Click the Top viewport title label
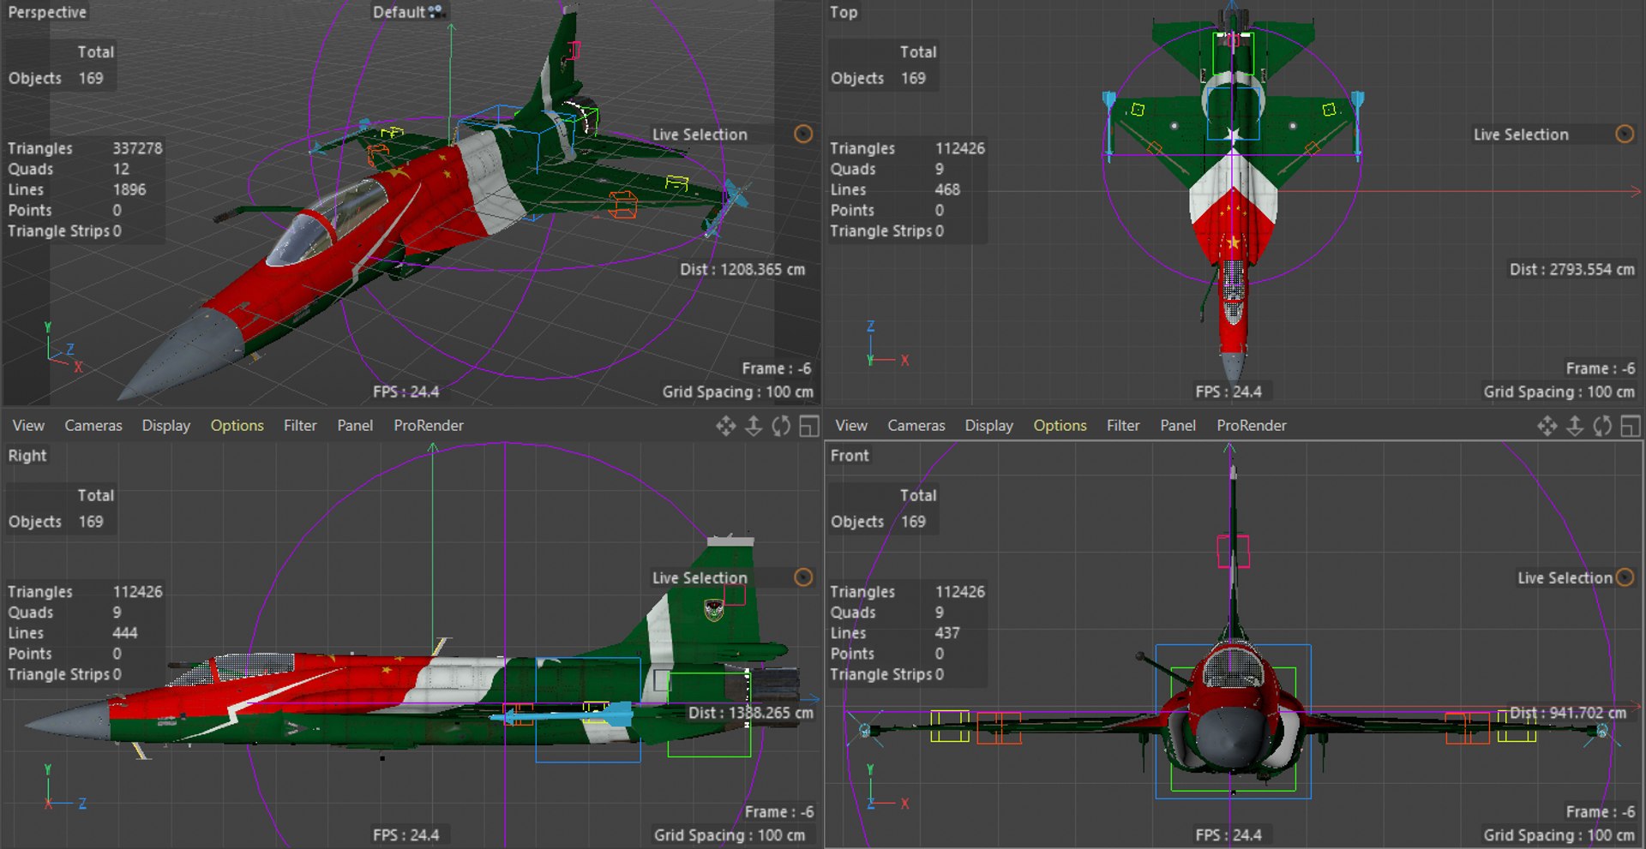 [x=844, y=12]
